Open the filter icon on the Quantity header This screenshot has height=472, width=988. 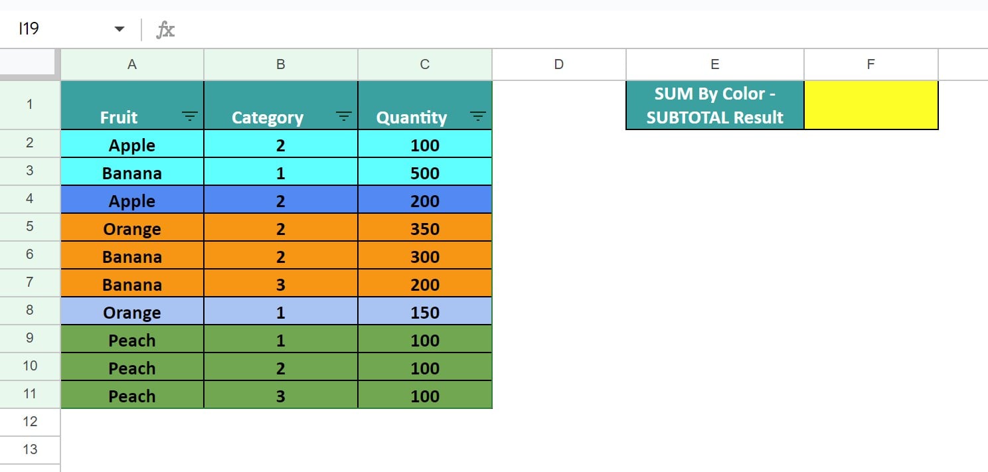[478, 116]
